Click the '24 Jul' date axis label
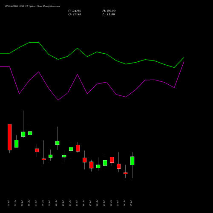This screenshot has width=213, height=213. (x=124, y=203)
